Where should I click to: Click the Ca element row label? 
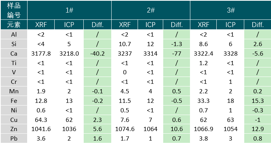click(14, 54)
